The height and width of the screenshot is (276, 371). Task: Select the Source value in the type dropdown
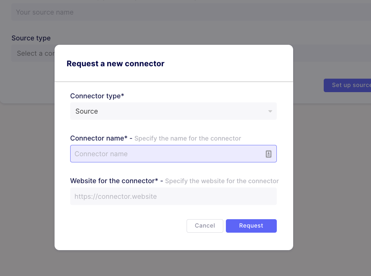click(x=87, y=111)
